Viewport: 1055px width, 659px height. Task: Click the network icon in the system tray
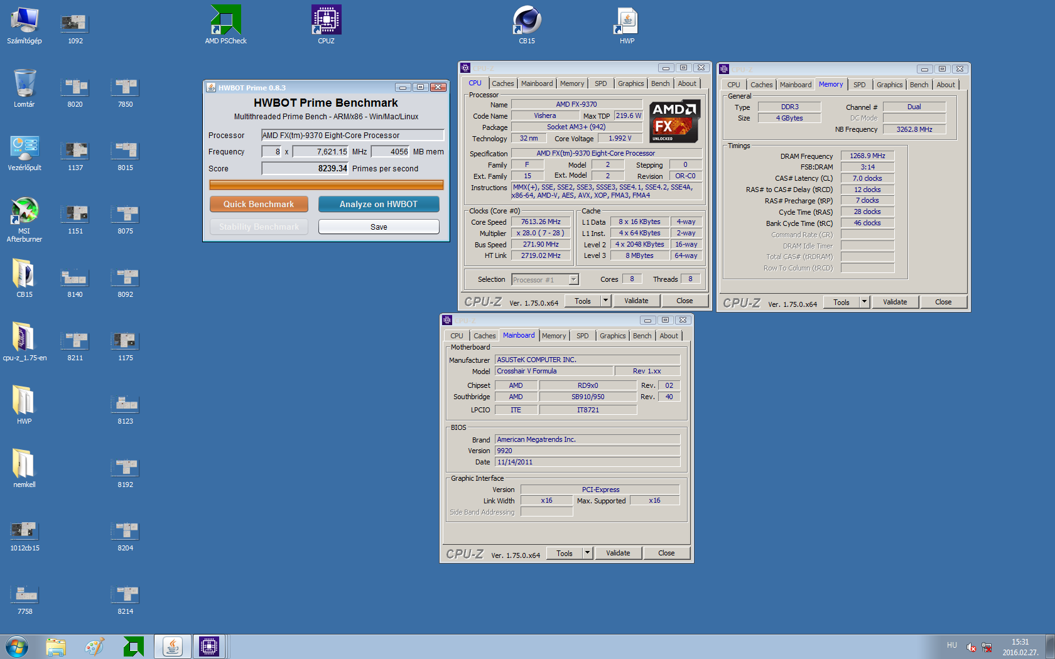click(987, 647)
